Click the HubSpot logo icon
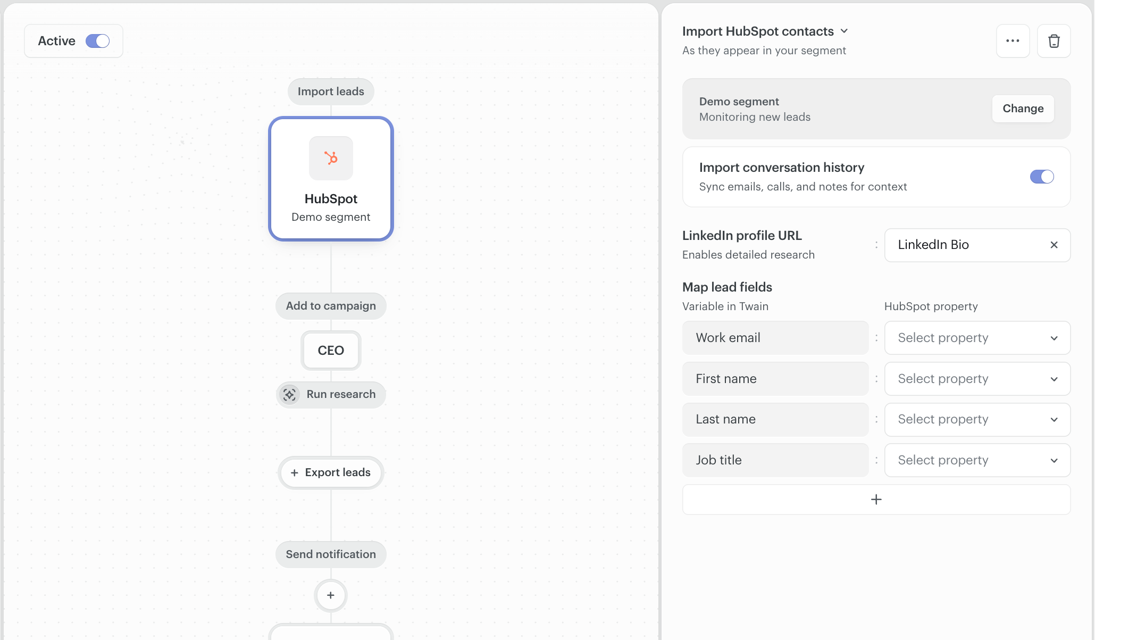The width and height of the screenshot is (1137, 640). (331, 158)
